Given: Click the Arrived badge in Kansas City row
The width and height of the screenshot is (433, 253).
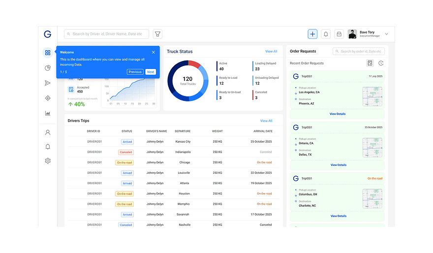Looking at the screenshot, I should 127,142.
